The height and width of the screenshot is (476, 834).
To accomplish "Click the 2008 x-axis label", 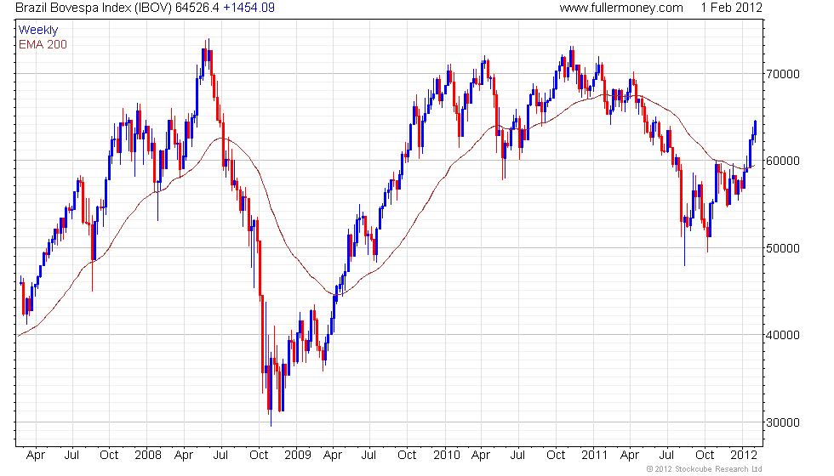I will 148,455.
